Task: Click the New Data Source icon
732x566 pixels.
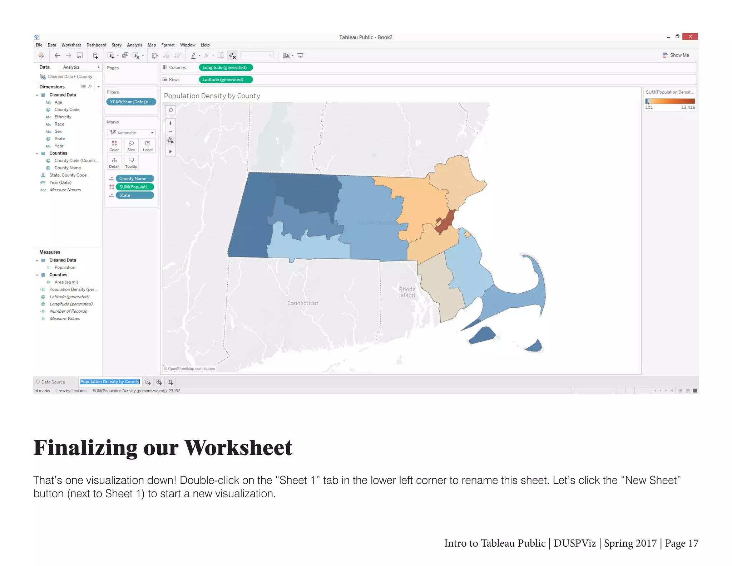Action: click(x=95, y=55)
